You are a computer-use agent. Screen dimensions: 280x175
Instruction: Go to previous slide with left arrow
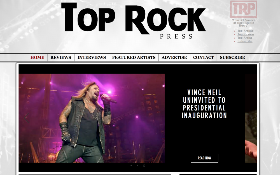pos(26,118)
